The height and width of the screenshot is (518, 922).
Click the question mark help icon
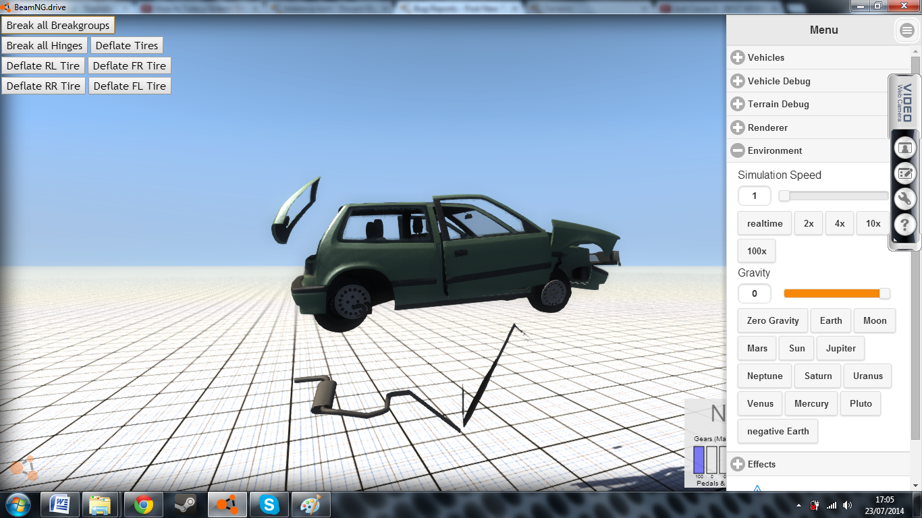(904, 225)
